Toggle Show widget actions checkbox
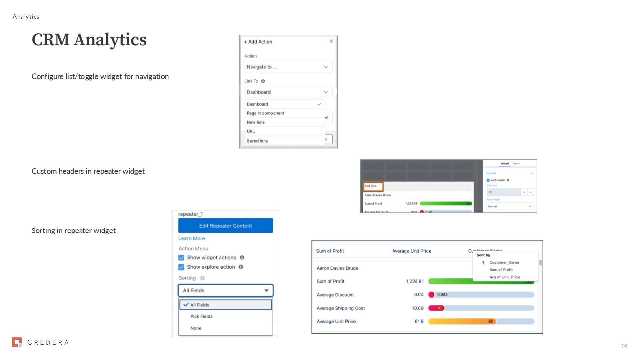This screenshot has height=359, width=639. (x=181, y=258)
